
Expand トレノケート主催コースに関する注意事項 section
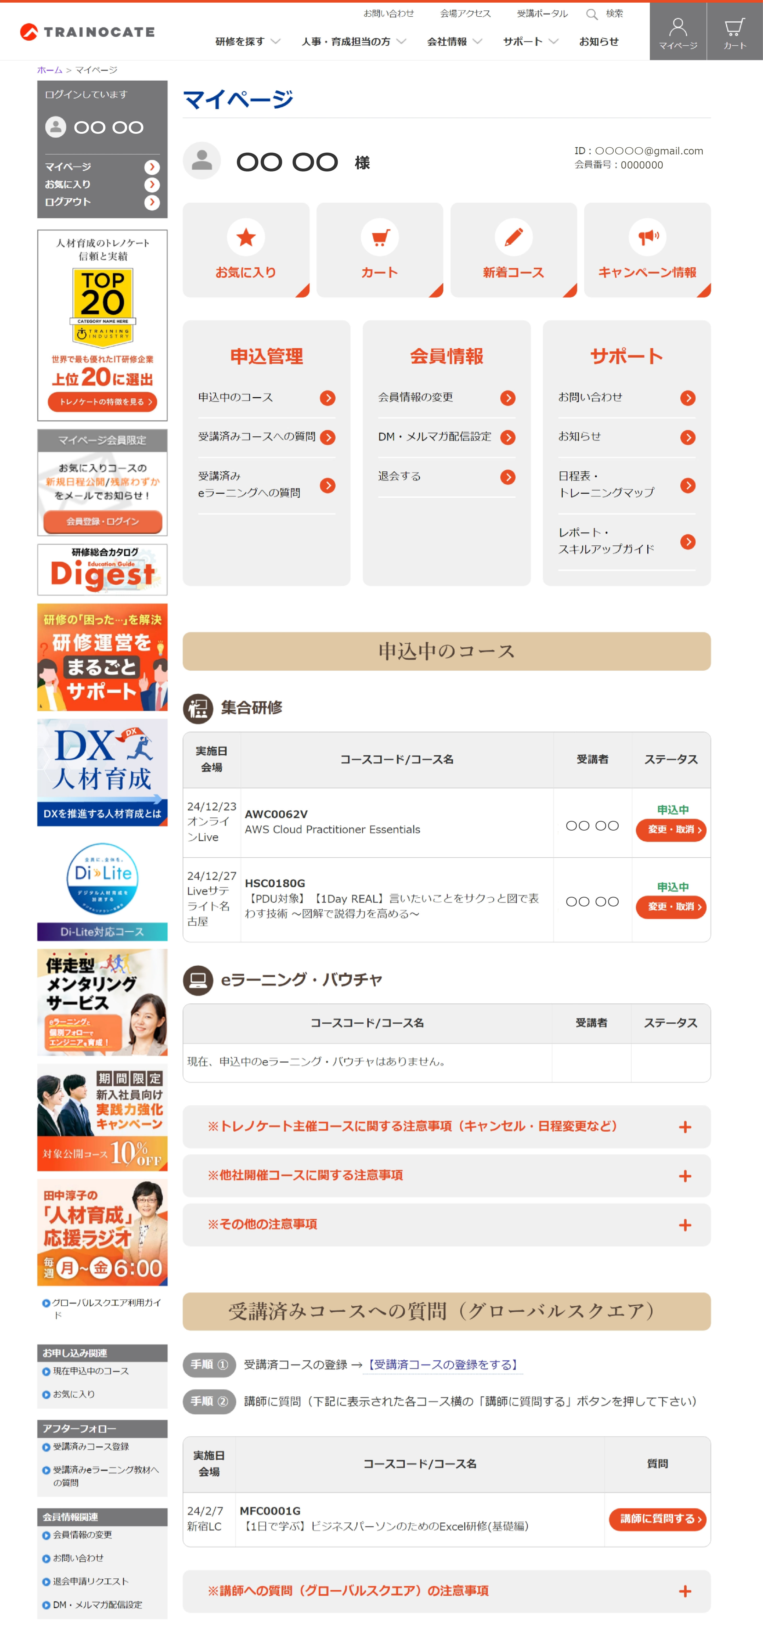[446, 1126]
